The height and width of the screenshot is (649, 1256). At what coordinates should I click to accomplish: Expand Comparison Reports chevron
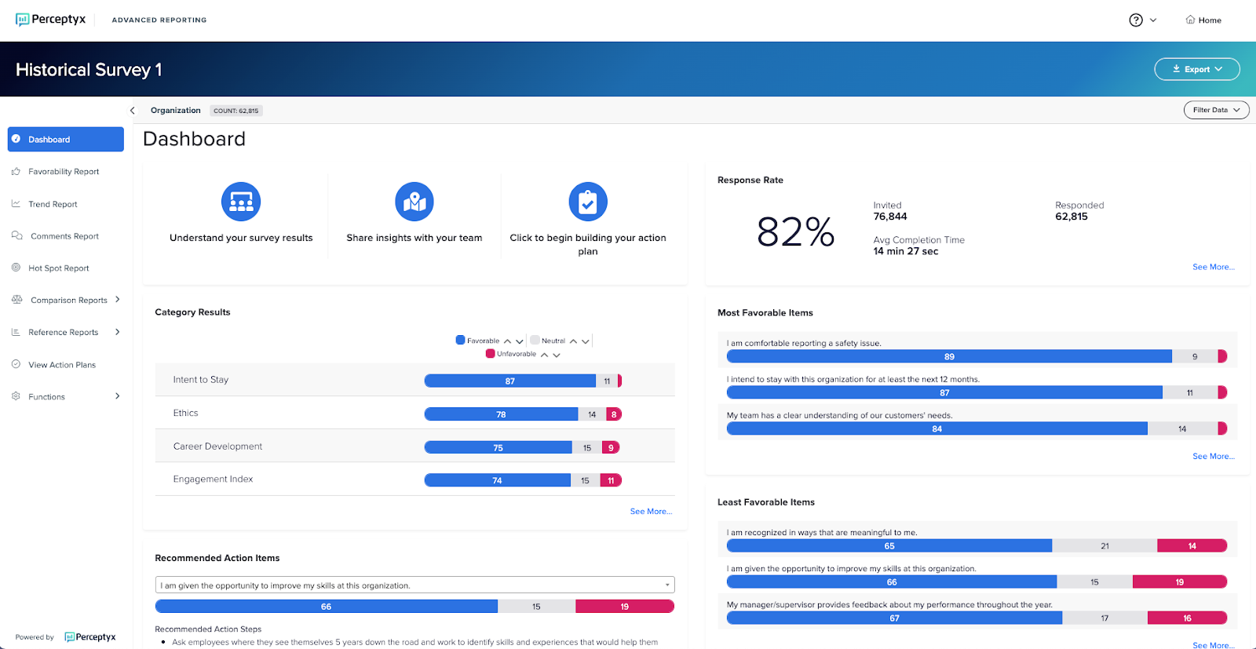[x=118, y=300]
